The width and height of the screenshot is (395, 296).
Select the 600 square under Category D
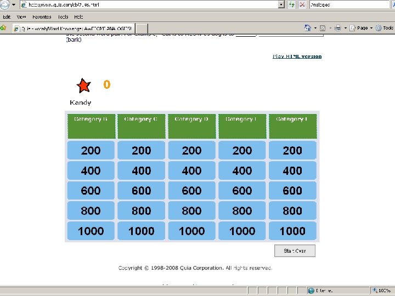(x=191, y=190)
